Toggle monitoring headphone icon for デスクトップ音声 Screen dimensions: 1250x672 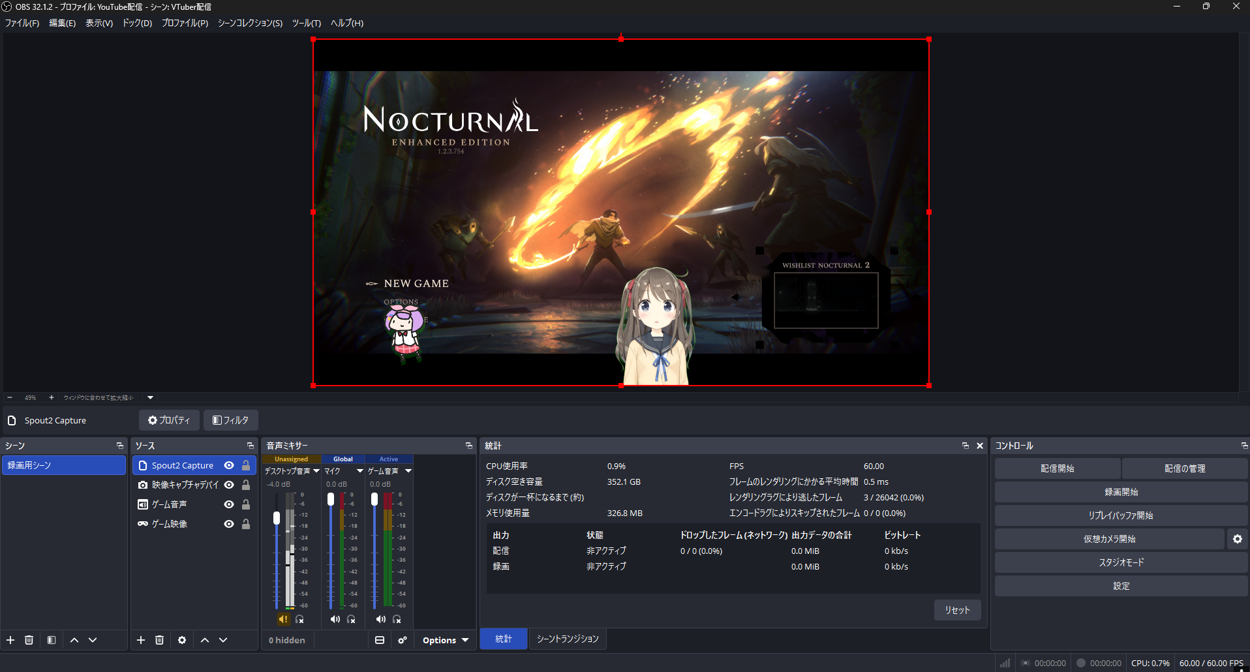click(x=299, y=619)
